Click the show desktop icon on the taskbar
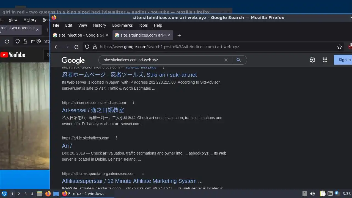 pos(56,194)
